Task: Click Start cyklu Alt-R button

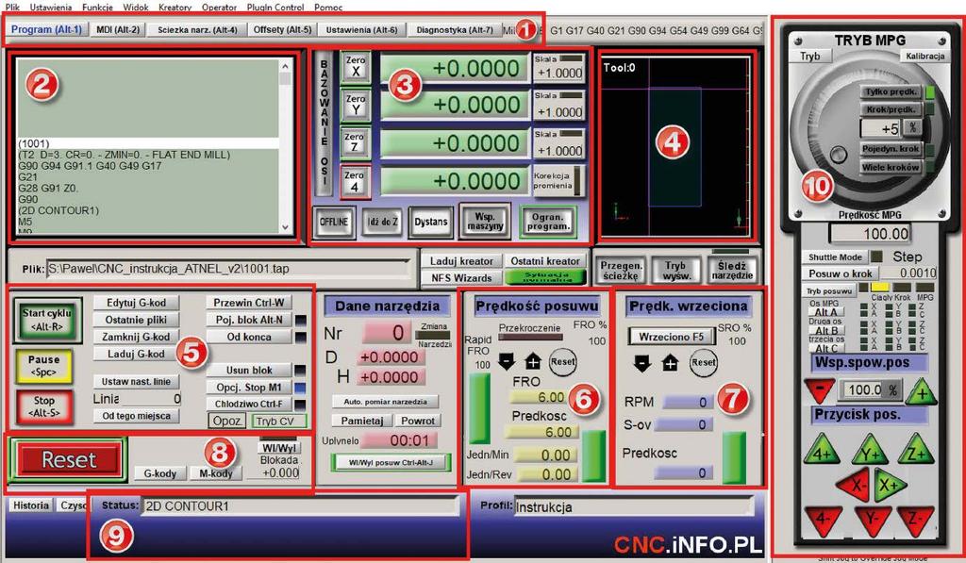Action: pyautogui.click(x=47, y=321)
